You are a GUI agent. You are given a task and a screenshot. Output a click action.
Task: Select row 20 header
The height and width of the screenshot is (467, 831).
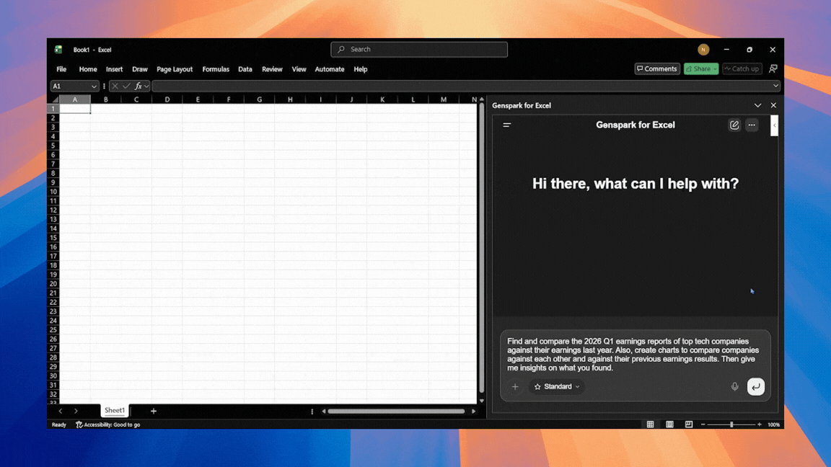(53, 284)
